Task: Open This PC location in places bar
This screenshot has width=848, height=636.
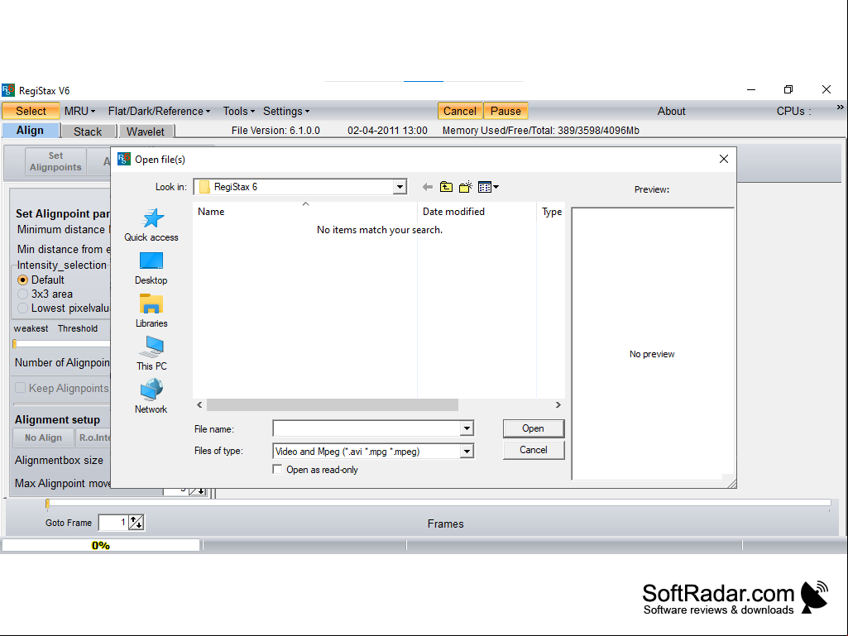Action: pyautogui.click(x=151, y=354)
